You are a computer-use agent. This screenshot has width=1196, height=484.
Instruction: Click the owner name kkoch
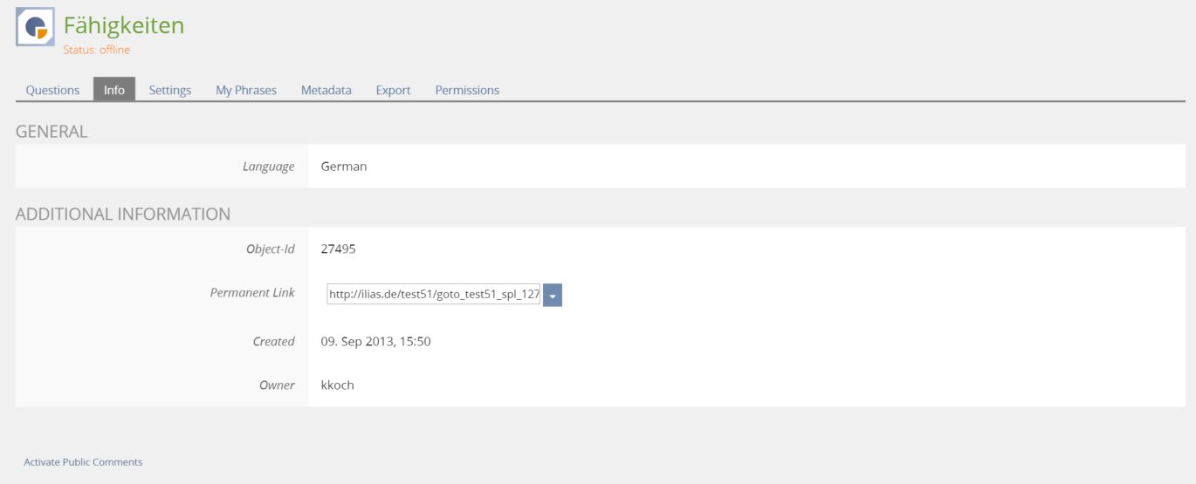[337, 385]
